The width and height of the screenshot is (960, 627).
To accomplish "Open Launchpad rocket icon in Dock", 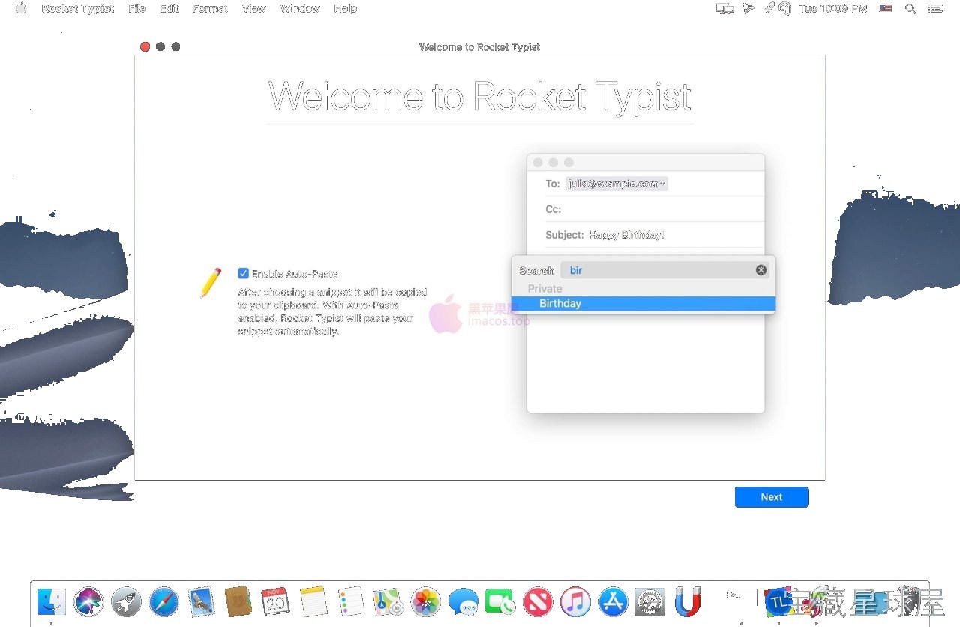I will click(x=126, y=601).
